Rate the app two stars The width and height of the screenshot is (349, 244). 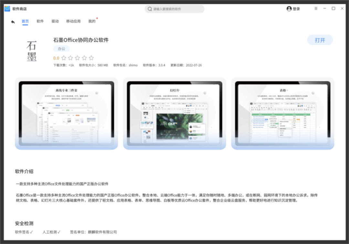click(x=70, y=58)
